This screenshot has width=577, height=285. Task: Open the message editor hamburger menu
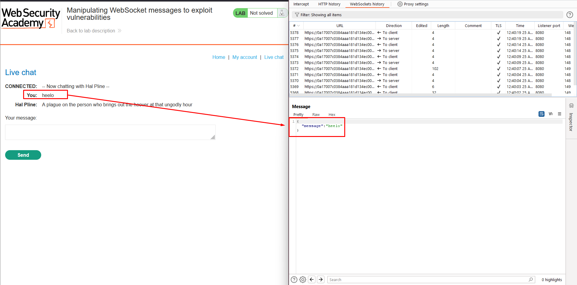tap(560, 114)
